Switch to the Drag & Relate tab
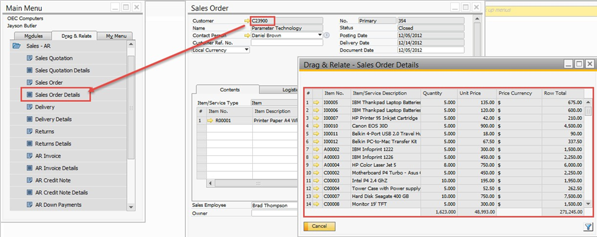597x237 pixels. 76,36
